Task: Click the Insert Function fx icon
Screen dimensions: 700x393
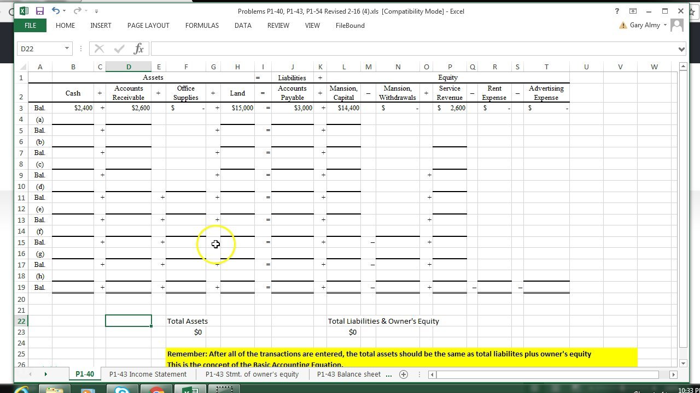Action: (139, 48)
